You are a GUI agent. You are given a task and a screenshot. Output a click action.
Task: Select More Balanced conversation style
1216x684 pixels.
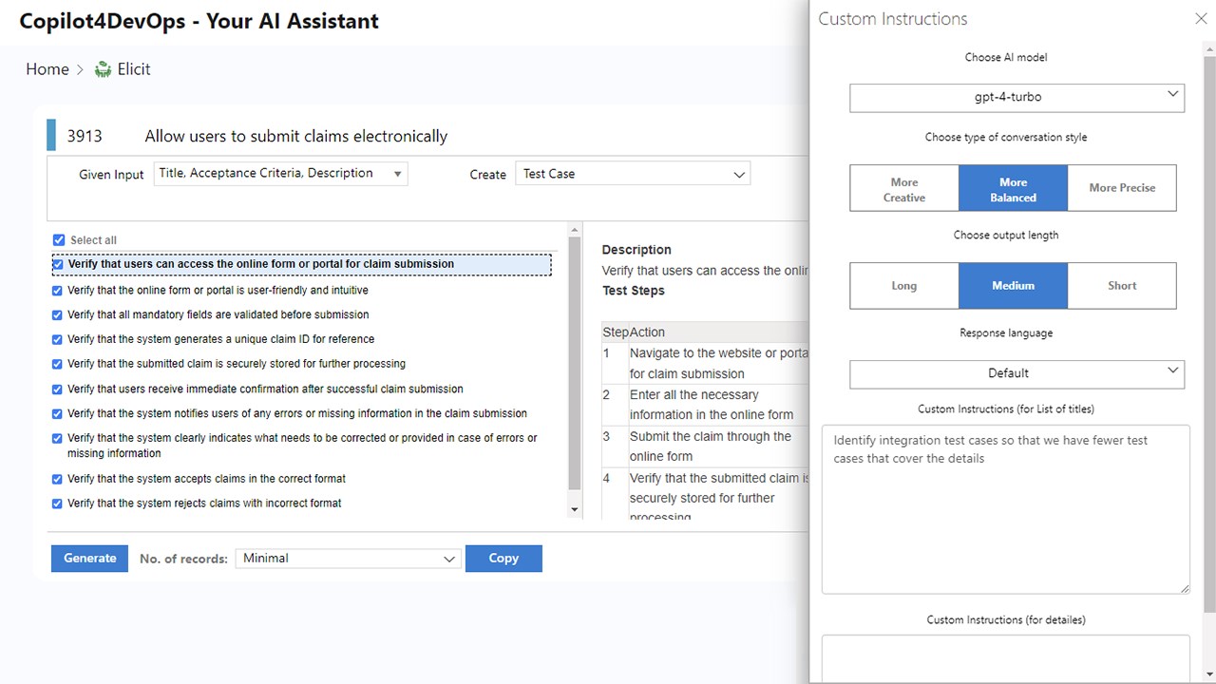click(x=1013, y=188)
